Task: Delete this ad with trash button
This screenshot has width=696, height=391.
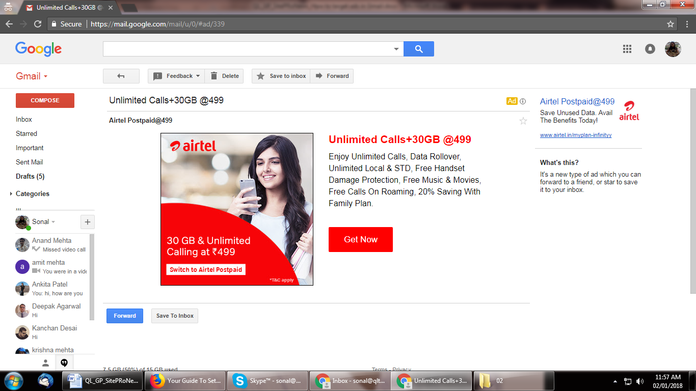Action: (x=224, y=76)
